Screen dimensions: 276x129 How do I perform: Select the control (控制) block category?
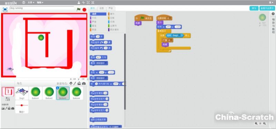pyautogui.click(x=112, y=18)
